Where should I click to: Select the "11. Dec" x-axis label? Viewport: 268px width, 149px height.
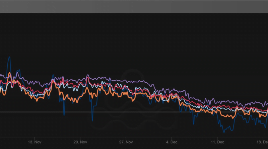[x=217, y=142]
